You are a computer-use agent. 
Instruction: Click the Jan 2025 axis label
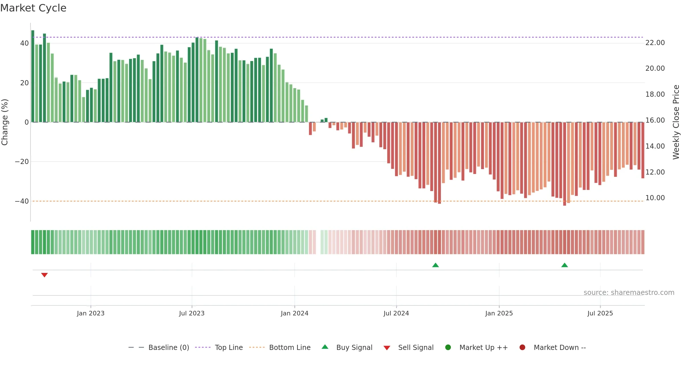[499, 313]
